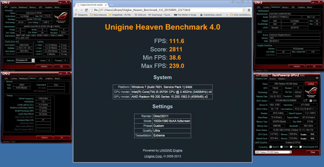
Task: Click Validate in the CPU-Z motherboard window
Action: pos(296,66)
